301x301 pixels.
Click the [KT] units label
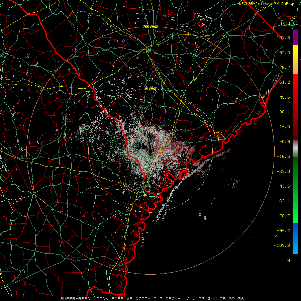[x=286, y=23]
